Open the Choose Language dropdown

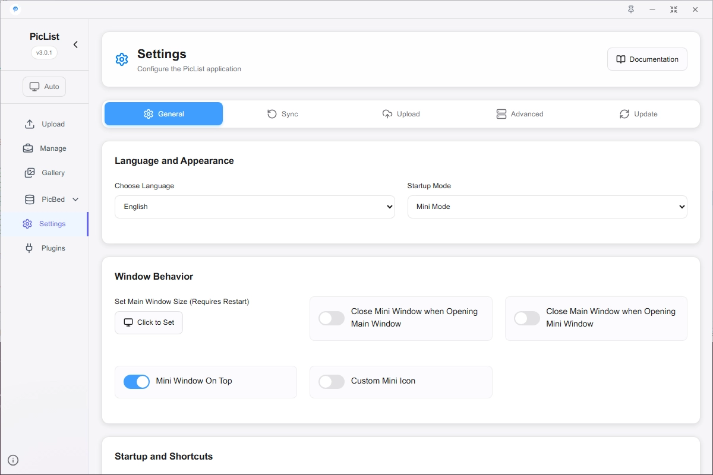(x=255, y=207)
